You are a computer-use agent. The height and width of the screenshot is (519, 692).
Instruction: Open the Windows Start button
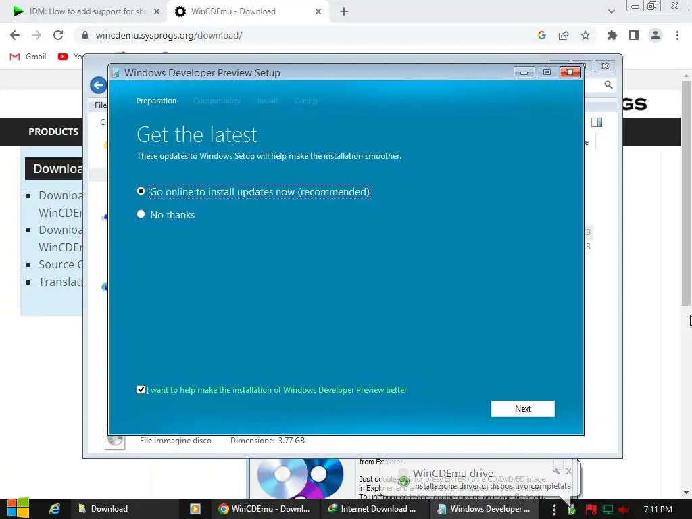(18, 508)
